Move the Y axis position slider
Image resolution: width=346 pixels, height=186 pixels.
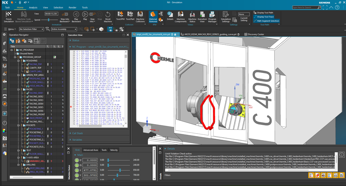point(117,175)
